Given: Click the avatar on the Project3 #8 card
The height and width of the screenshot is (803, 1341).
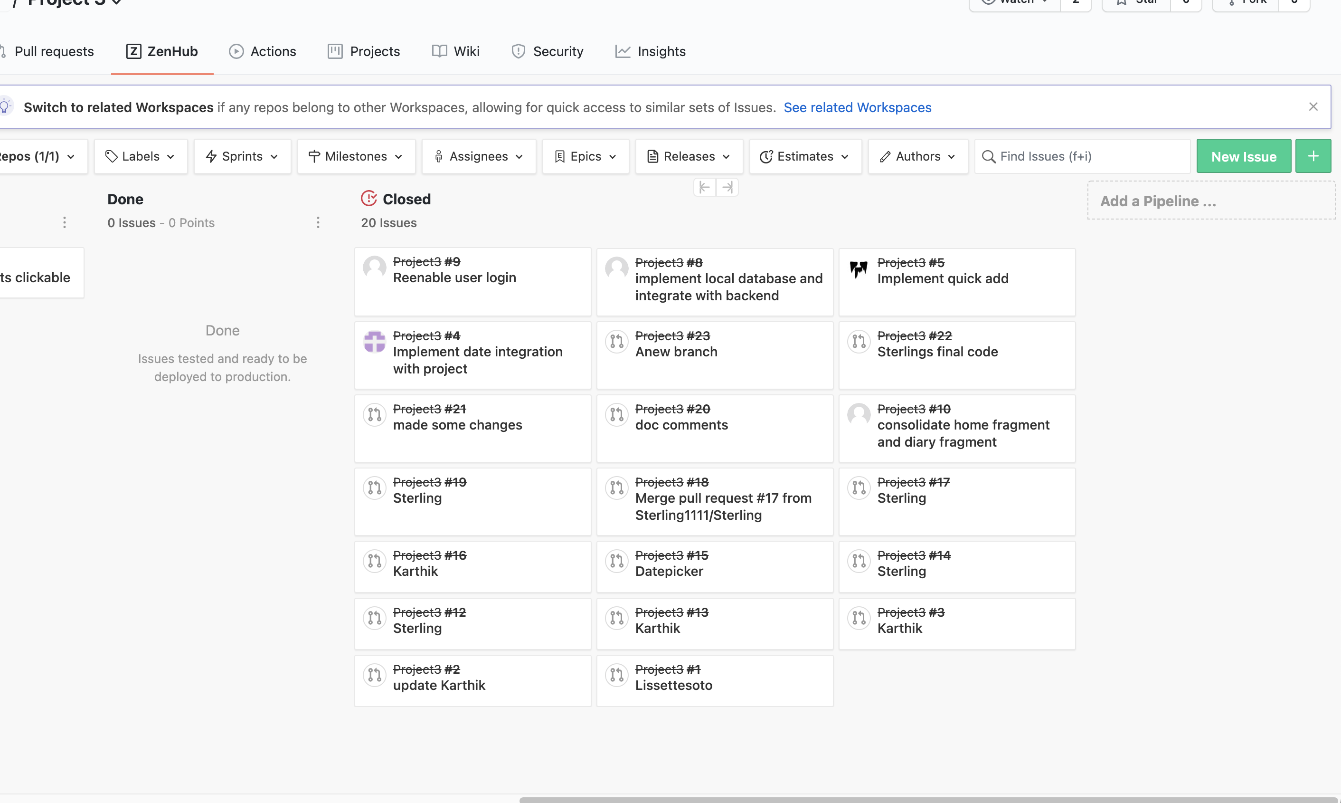Looking at the screenshot, I should click(616, 268).
